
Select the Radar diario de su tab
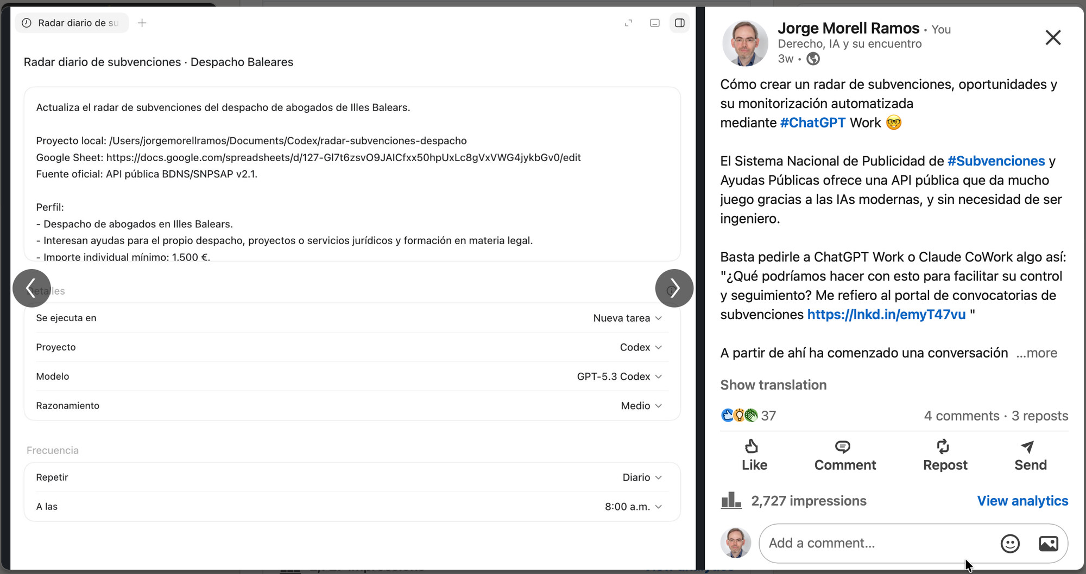tap(72, 23)
